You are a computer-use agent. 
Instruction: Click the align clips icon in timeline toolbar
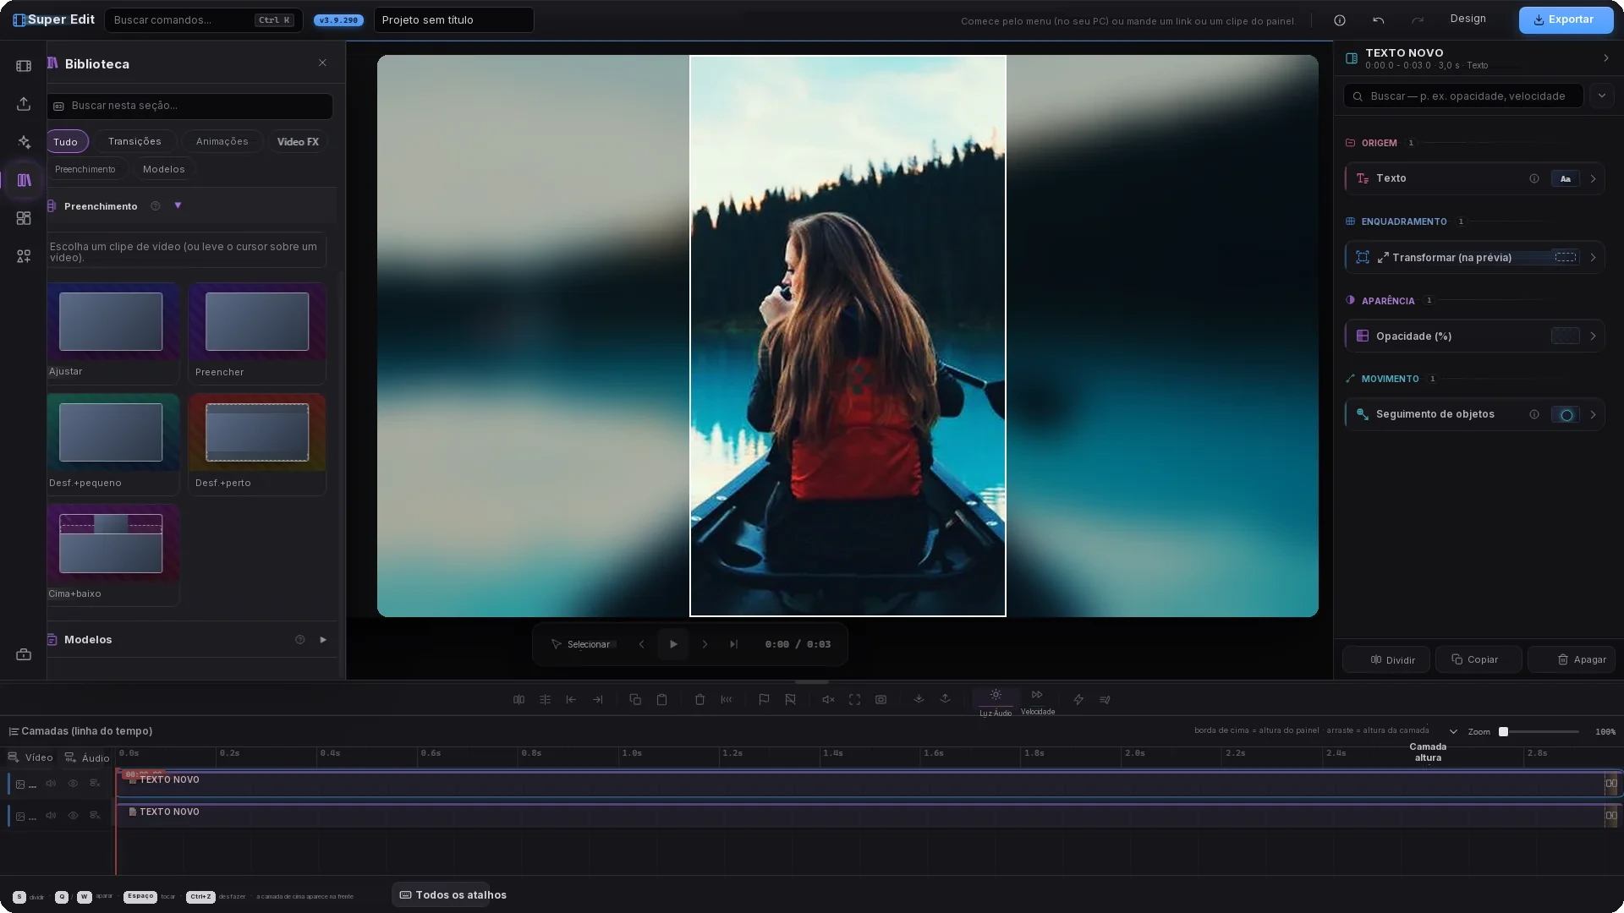point(545,700)
